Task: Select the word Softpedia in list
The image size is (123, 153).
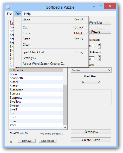Action: (36, 70)
